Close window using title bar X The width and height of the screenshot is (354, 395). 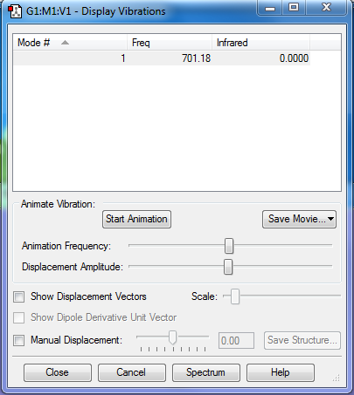(x=326, y=8)
